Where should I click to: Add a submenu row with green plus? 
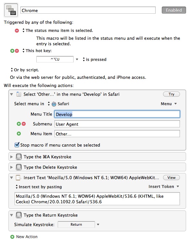pyautogui.click(x=19, y=124)
